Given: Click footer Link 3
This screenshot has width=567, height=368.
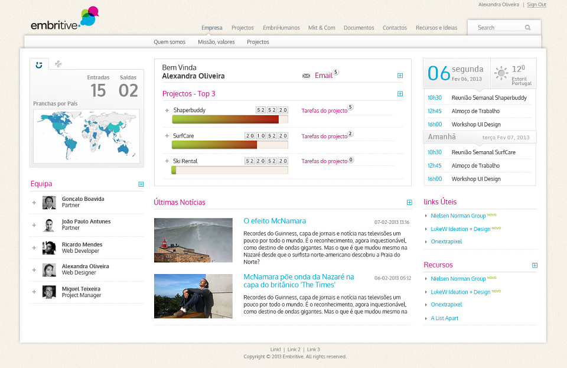Looking at the screenshot, I should pos(314,350).
